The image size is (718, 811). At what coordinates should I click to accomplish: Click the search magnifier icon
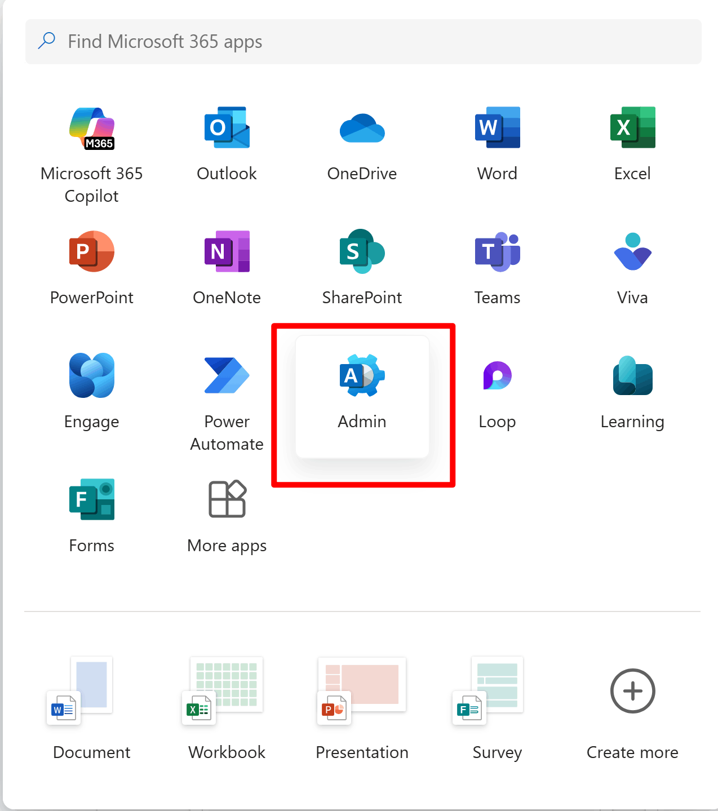pos(47,41)
